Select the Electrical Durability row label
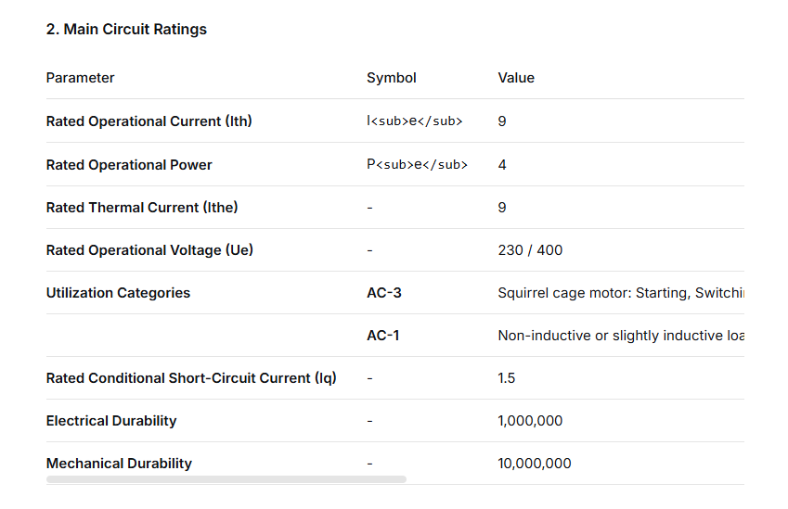 pyautogui.click(x=111, y=421)
